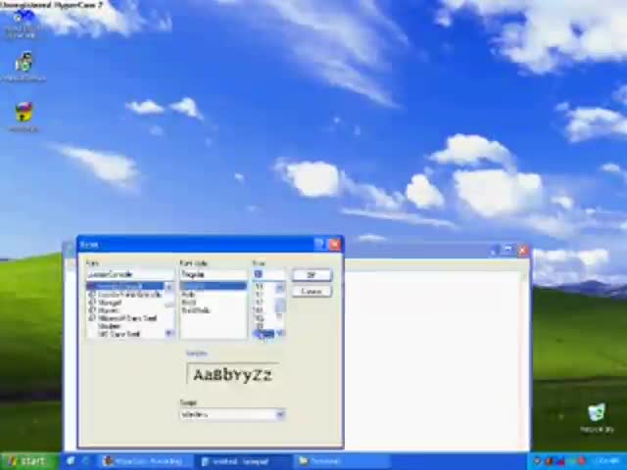This screenshot has width=627, height=470.
Task: Click the Font name text field
Action: [128, 274]
